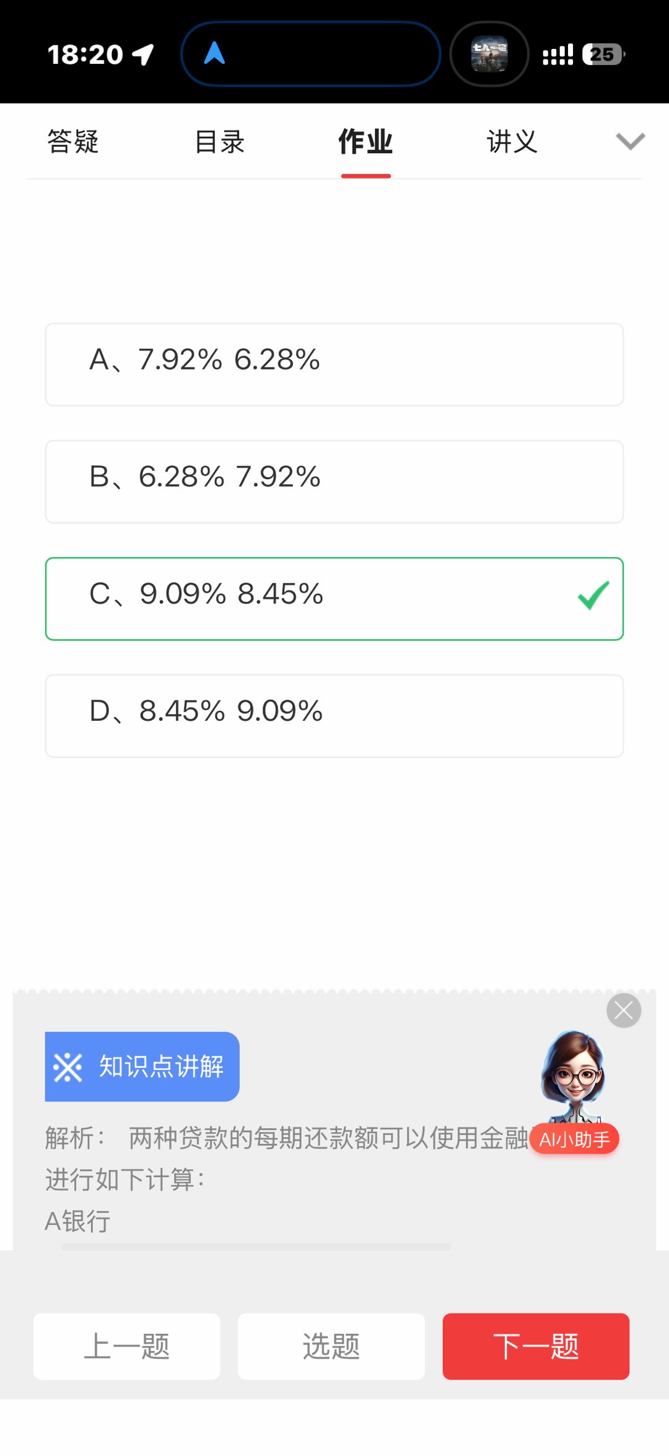Go back with 上一题 button

[x=127, y=1346]
